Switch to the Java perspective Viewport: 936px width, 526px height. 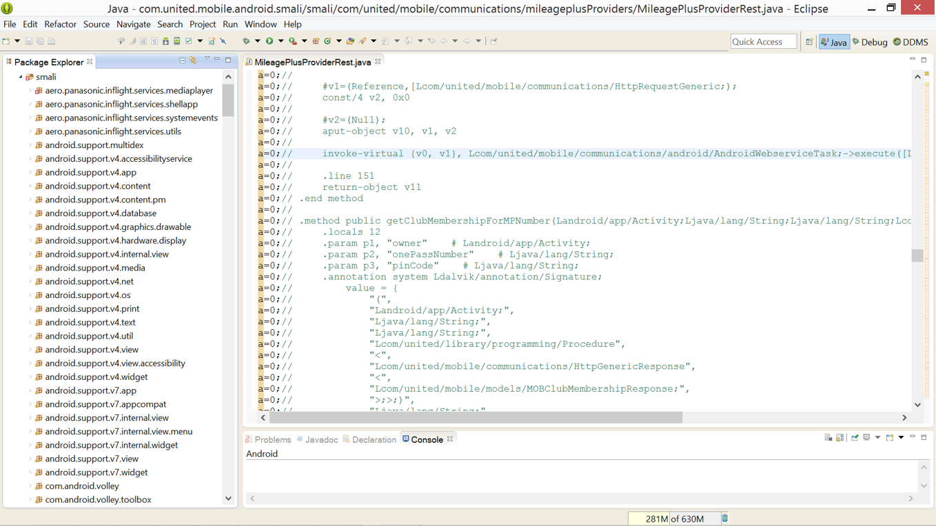[834, 42]
